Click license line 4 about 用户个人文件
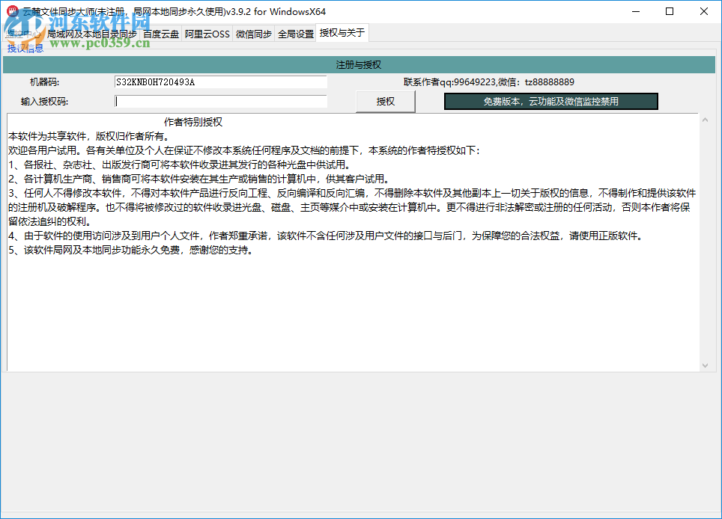The height and width of the screenshot is (519, 722). [x=326, y=236]
